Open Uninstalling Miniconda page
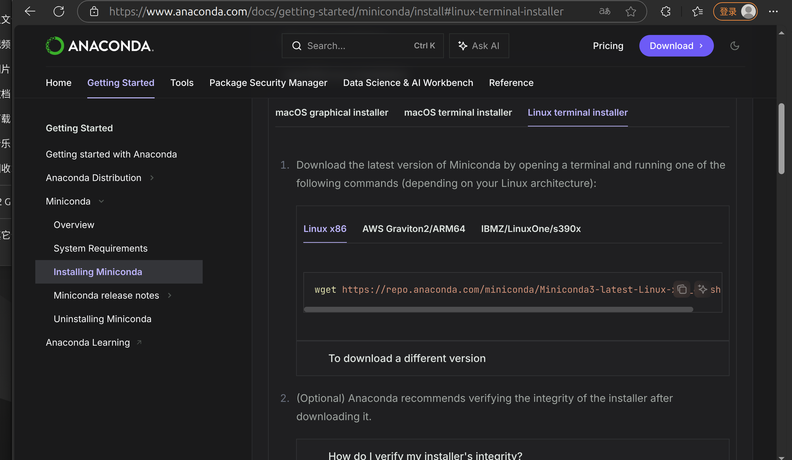 pyautogui.click(x=102, y=319)
